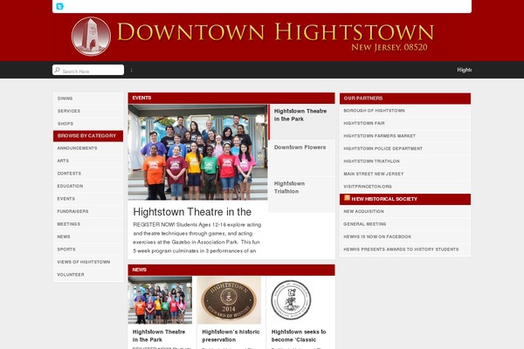The height and width of the screenshot is (349, 524).
Task: Open Hightstown seeks to become 'Classic article
Action: 299,336
